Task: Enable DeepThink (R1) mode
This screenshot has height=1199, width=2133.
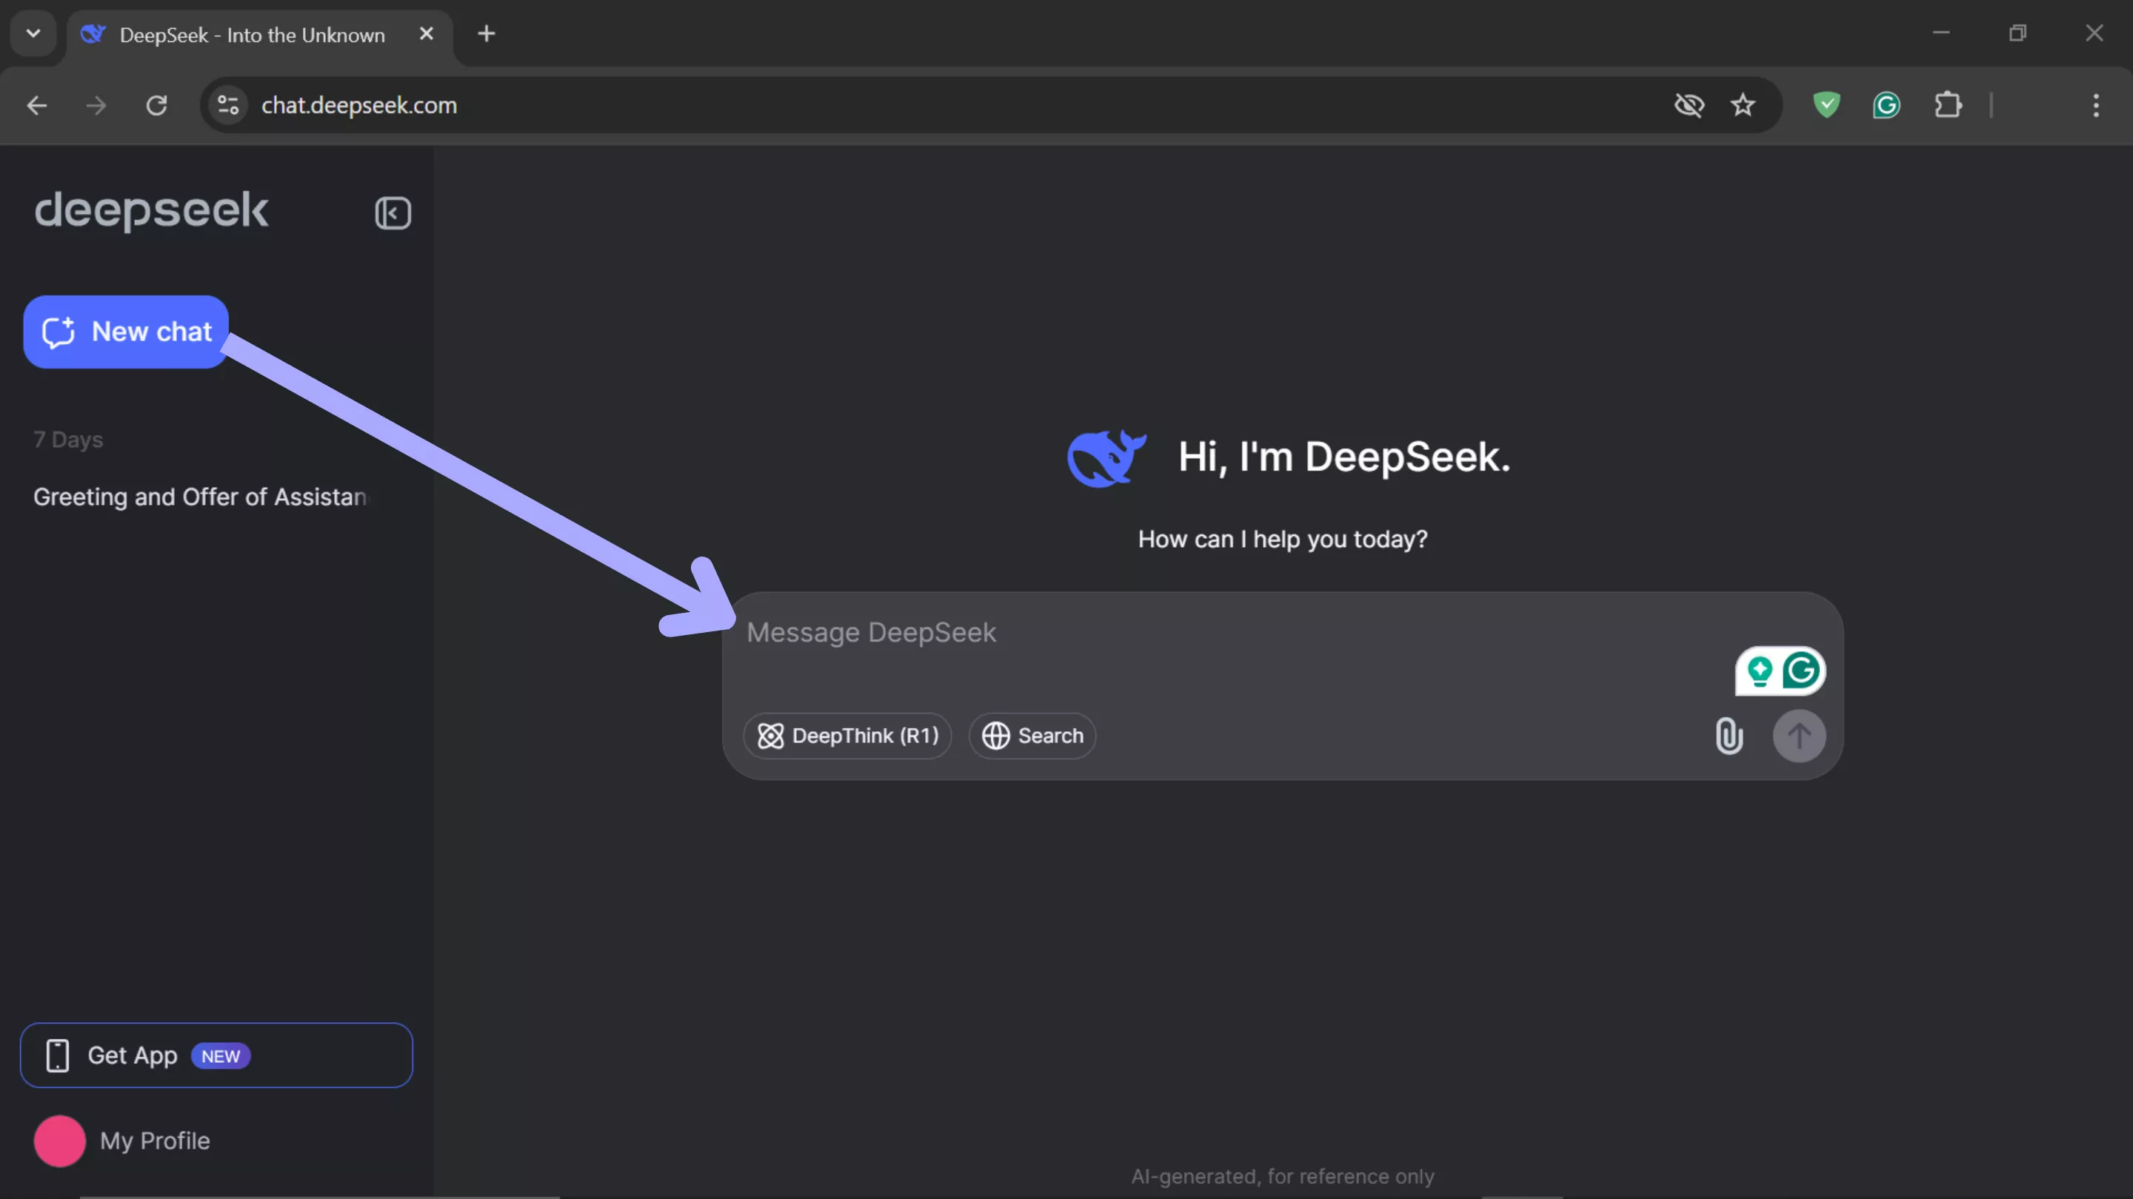Action: coord(847,736)
